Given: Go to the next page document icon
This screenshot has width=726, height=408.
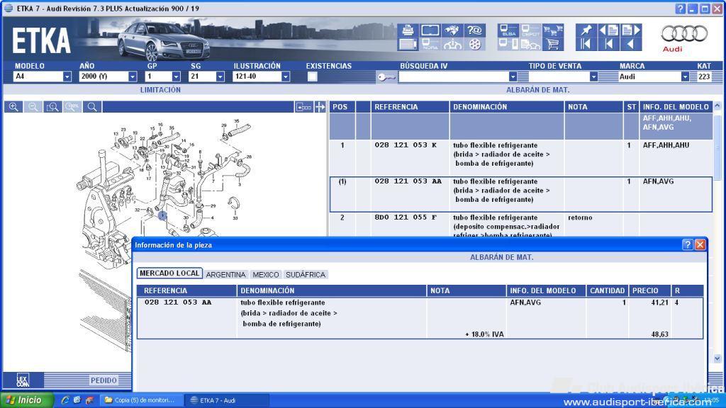Looking at the screenshot, I should [x=631, y=30].
